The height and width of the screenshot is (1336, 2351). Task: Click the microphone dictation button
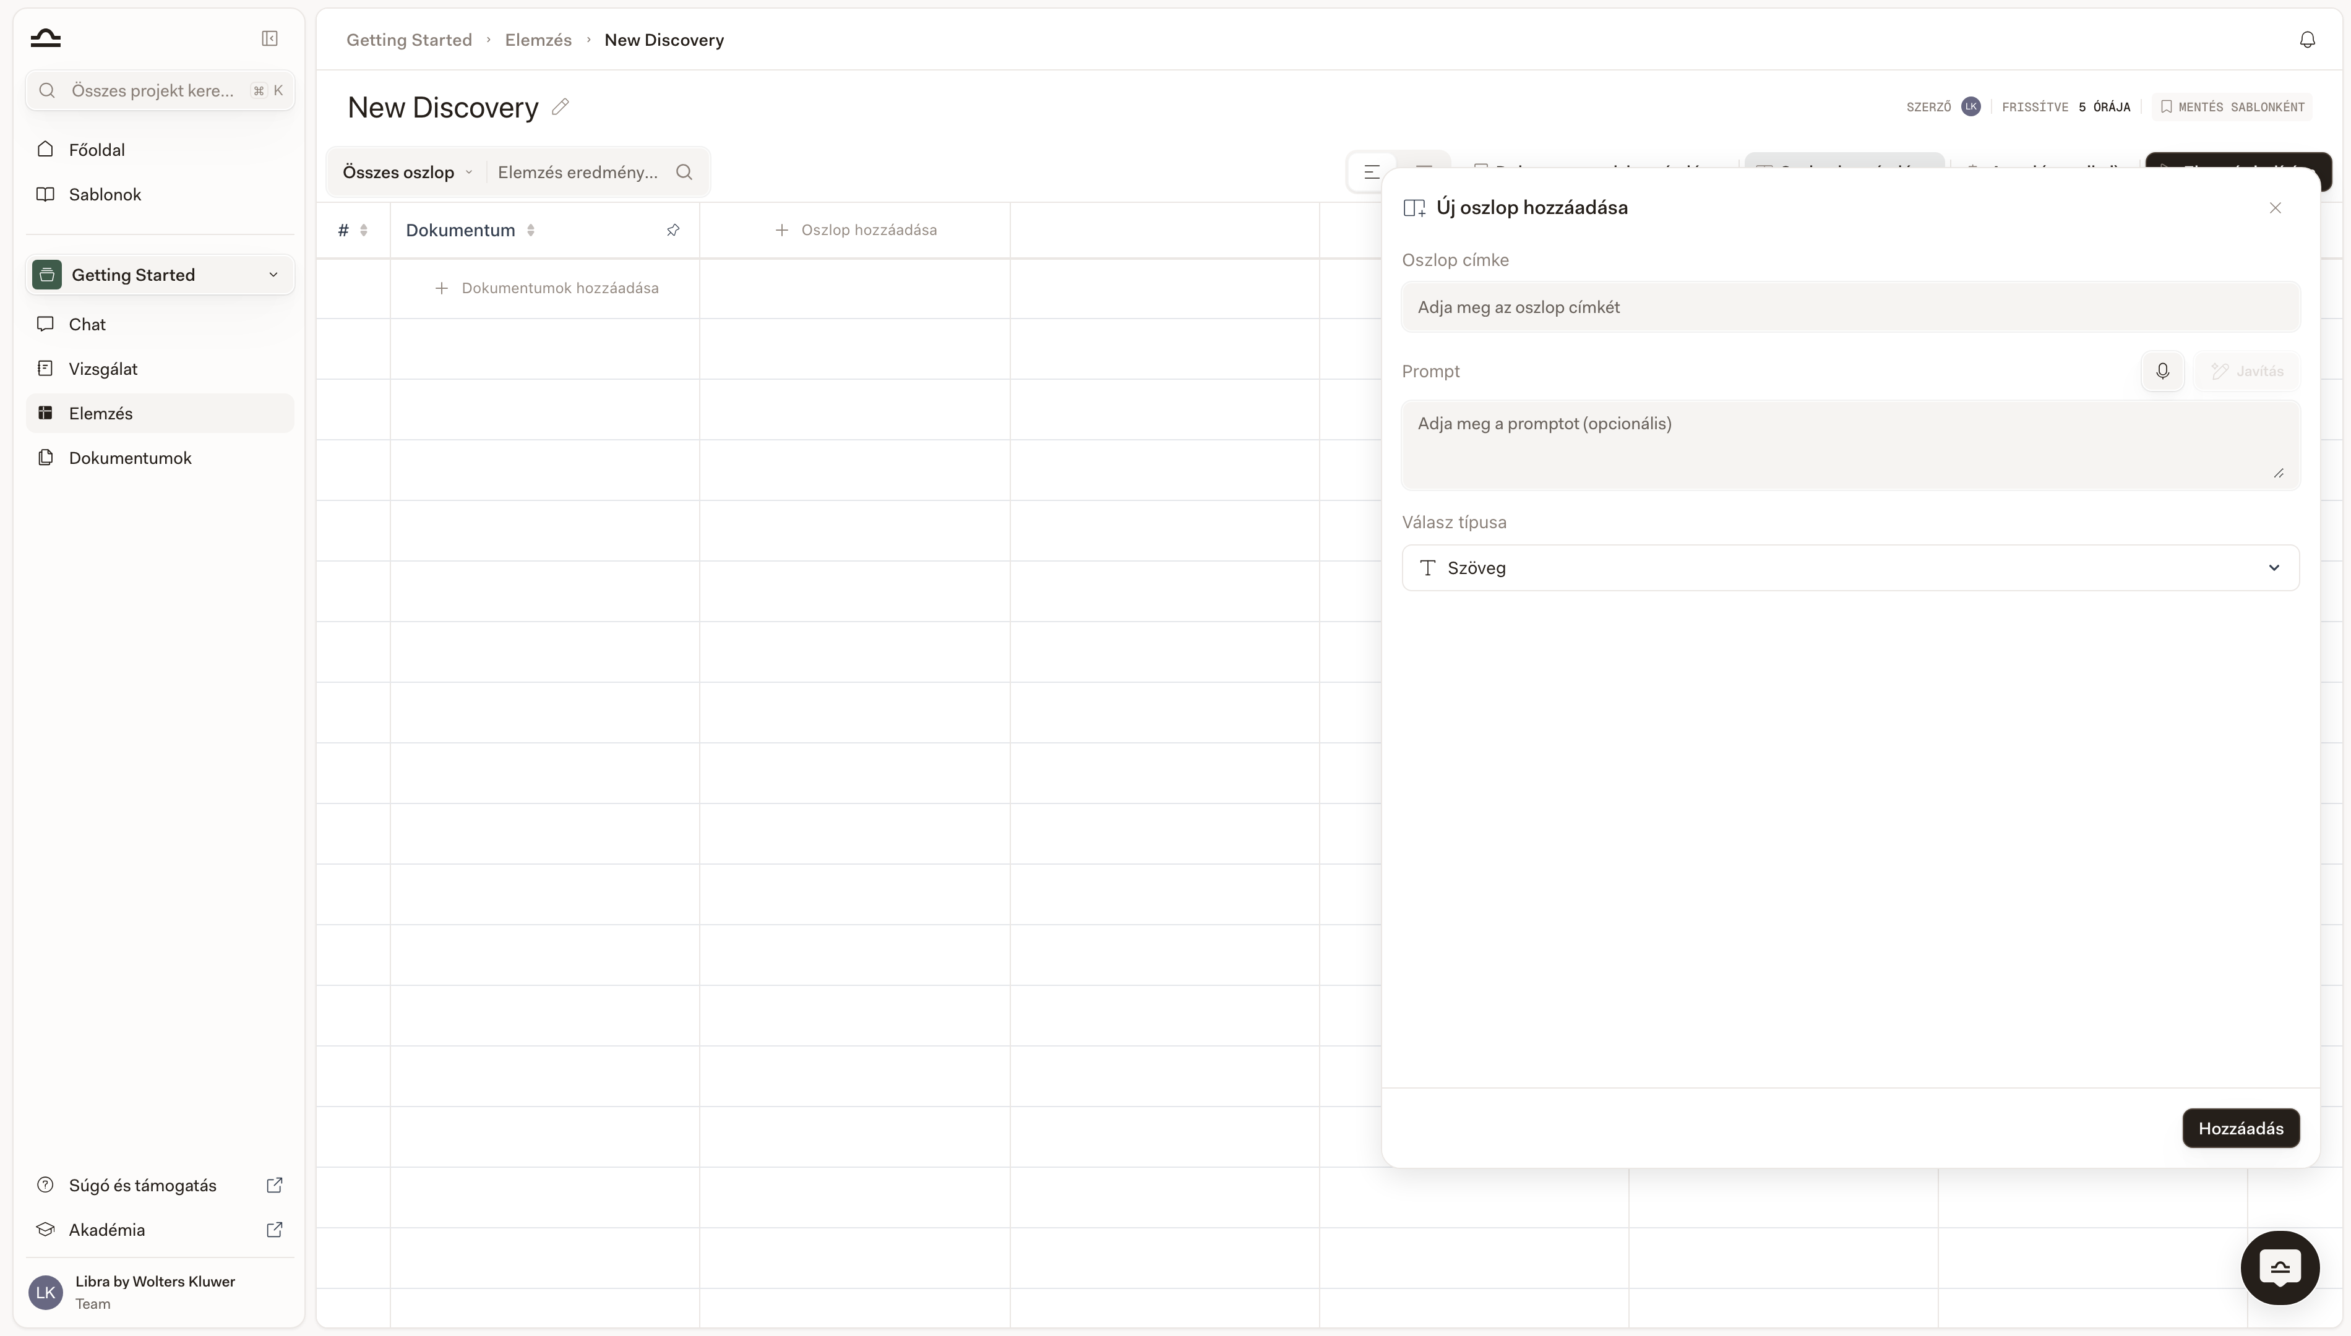click(2162, 370)
